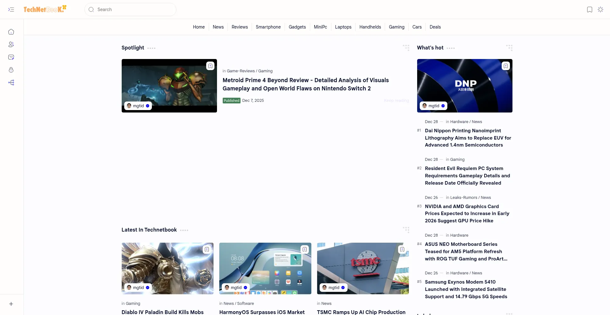Open the Reviews navigation tab
The height and width of the screenshot is (315, 610).
pyautogui.click(x=240, y=27)
